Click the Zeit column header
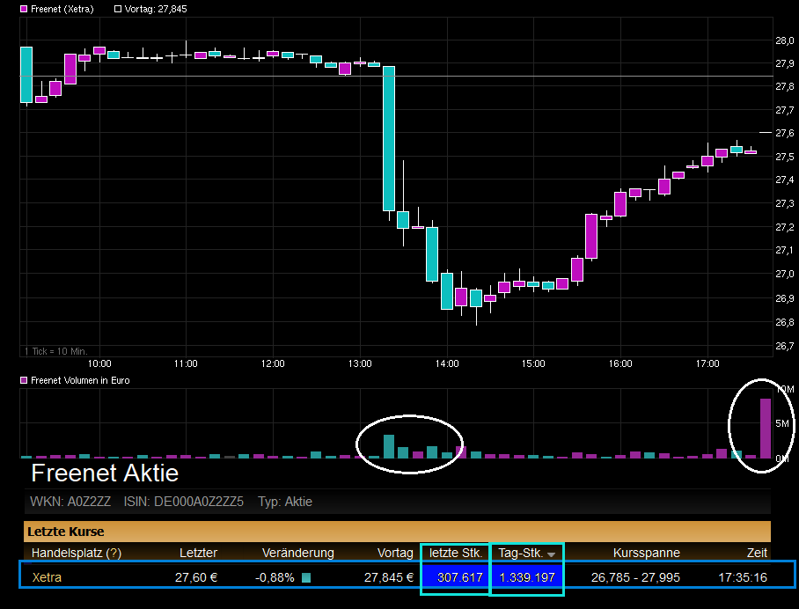 coord(757,553)
